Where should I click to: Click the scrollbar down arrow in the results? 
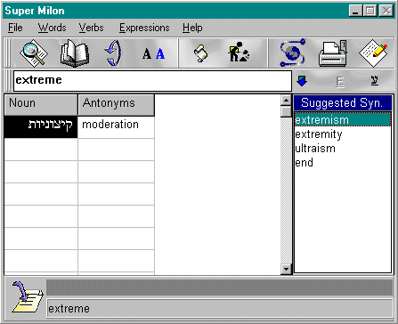(x=286, y=269)
